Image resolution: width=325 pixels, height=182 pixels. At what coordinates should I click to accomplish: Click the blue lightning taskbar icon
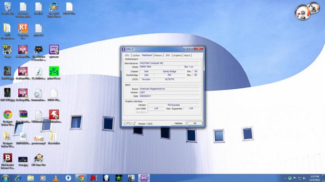tap(68, 178)
